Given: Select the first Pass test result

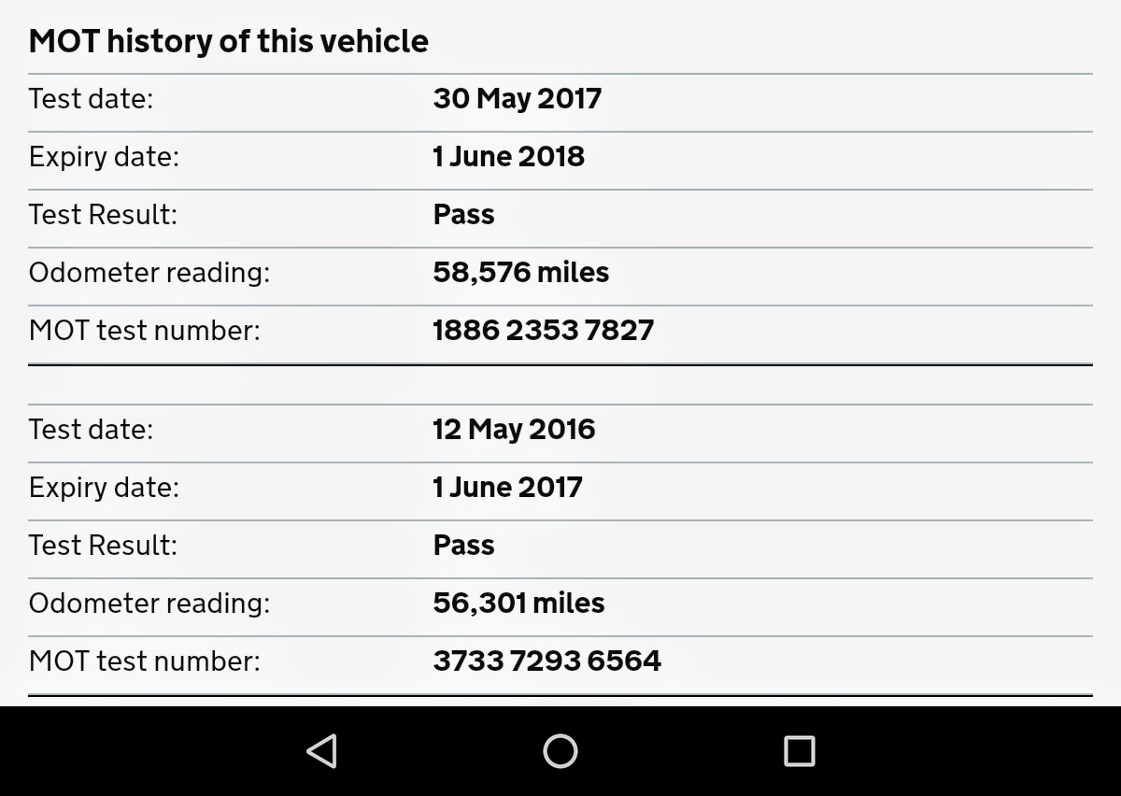Looking at the screenshot, I should (x=464, y=214).
